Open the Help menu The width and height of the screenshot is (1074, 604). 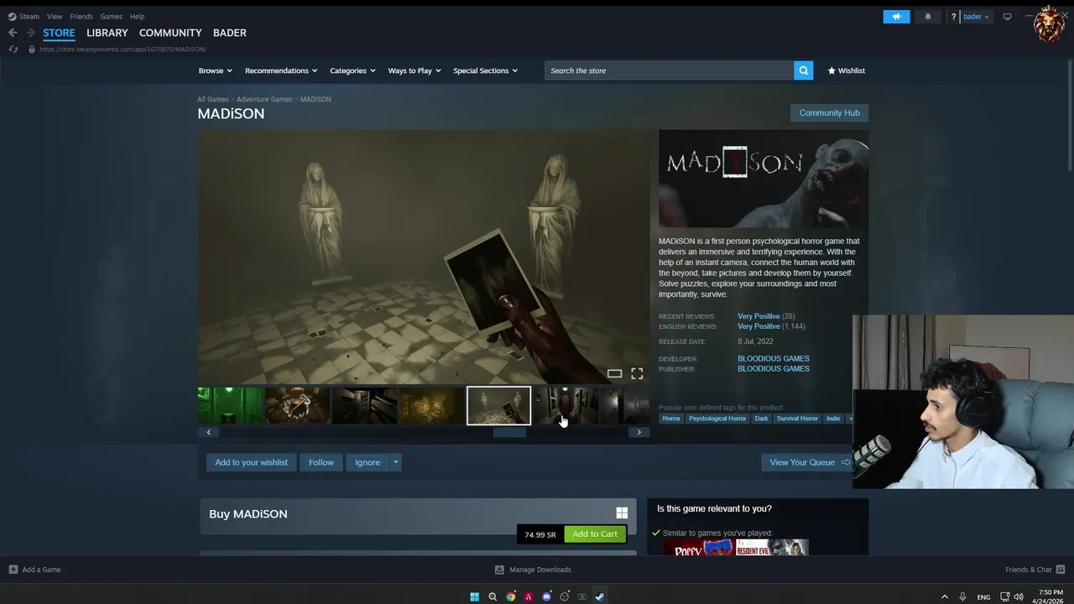point(137,17)
